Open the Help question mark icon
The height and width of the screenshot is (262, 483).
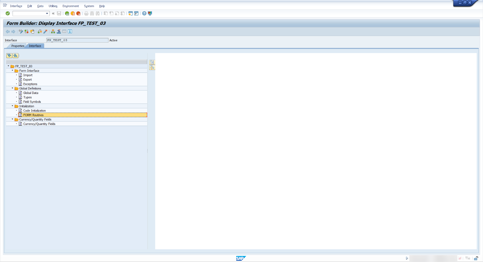click(144, 13)
